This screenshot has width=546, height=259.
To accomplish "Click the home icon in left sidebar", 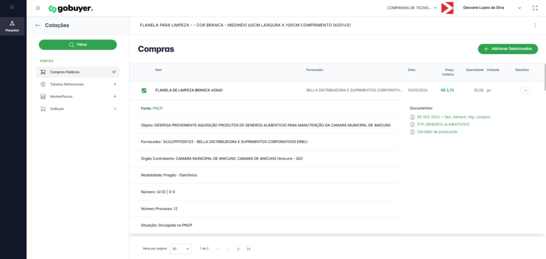I will point(13,7).
